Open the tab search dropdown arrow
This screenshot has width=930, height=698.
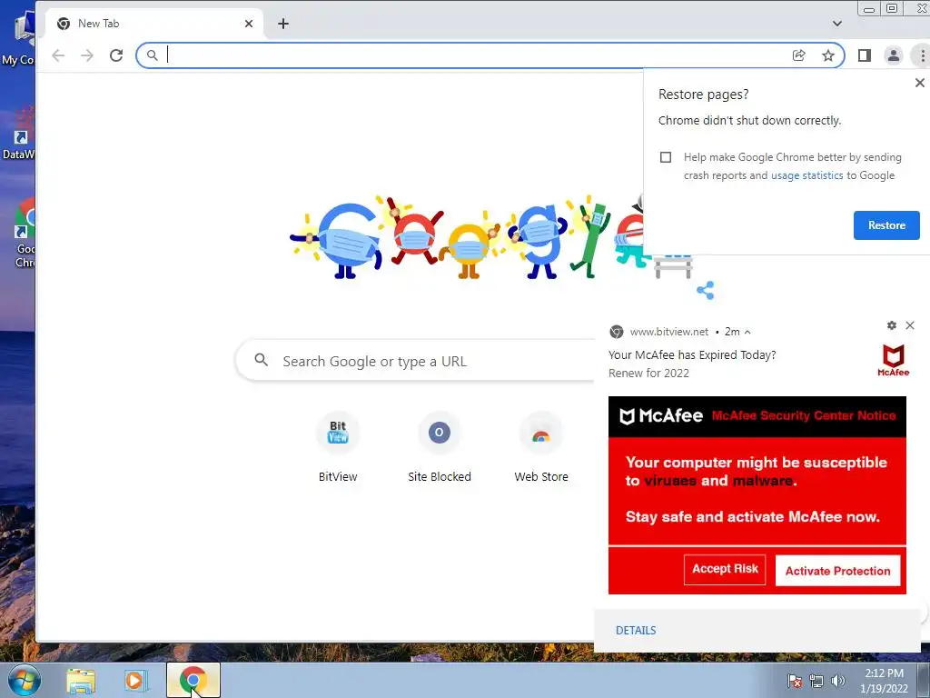tap(836, 24)
